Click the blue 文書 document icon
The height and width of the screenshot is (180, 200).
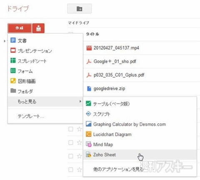[13, 40]
